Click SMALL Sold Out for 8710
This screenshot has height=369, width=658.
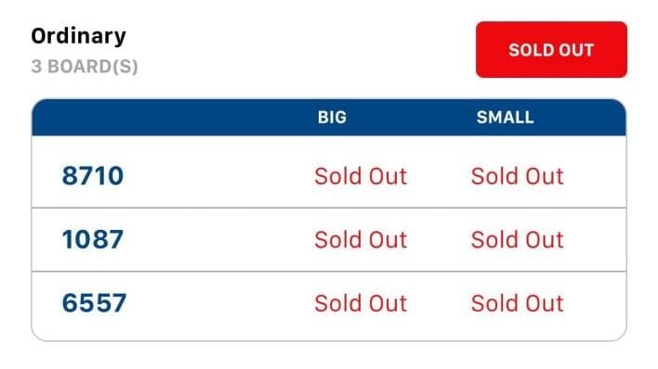coord(517,176)
